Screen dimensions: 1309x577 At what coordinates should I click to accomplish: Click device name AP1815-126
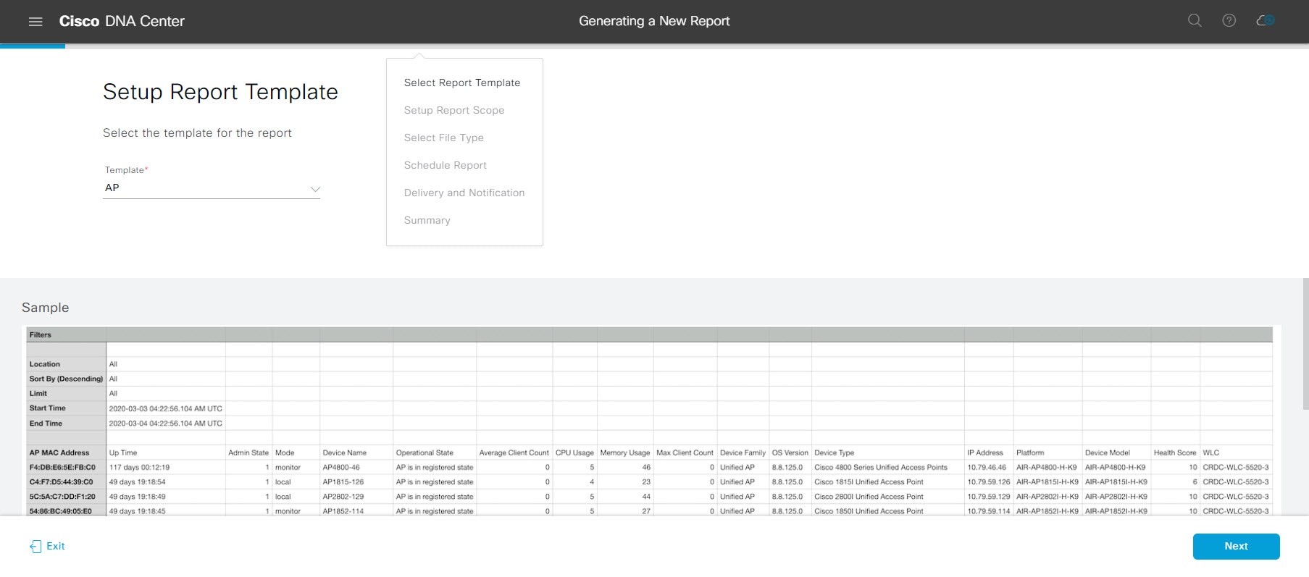pyautogui.click(x=343, y=481)
